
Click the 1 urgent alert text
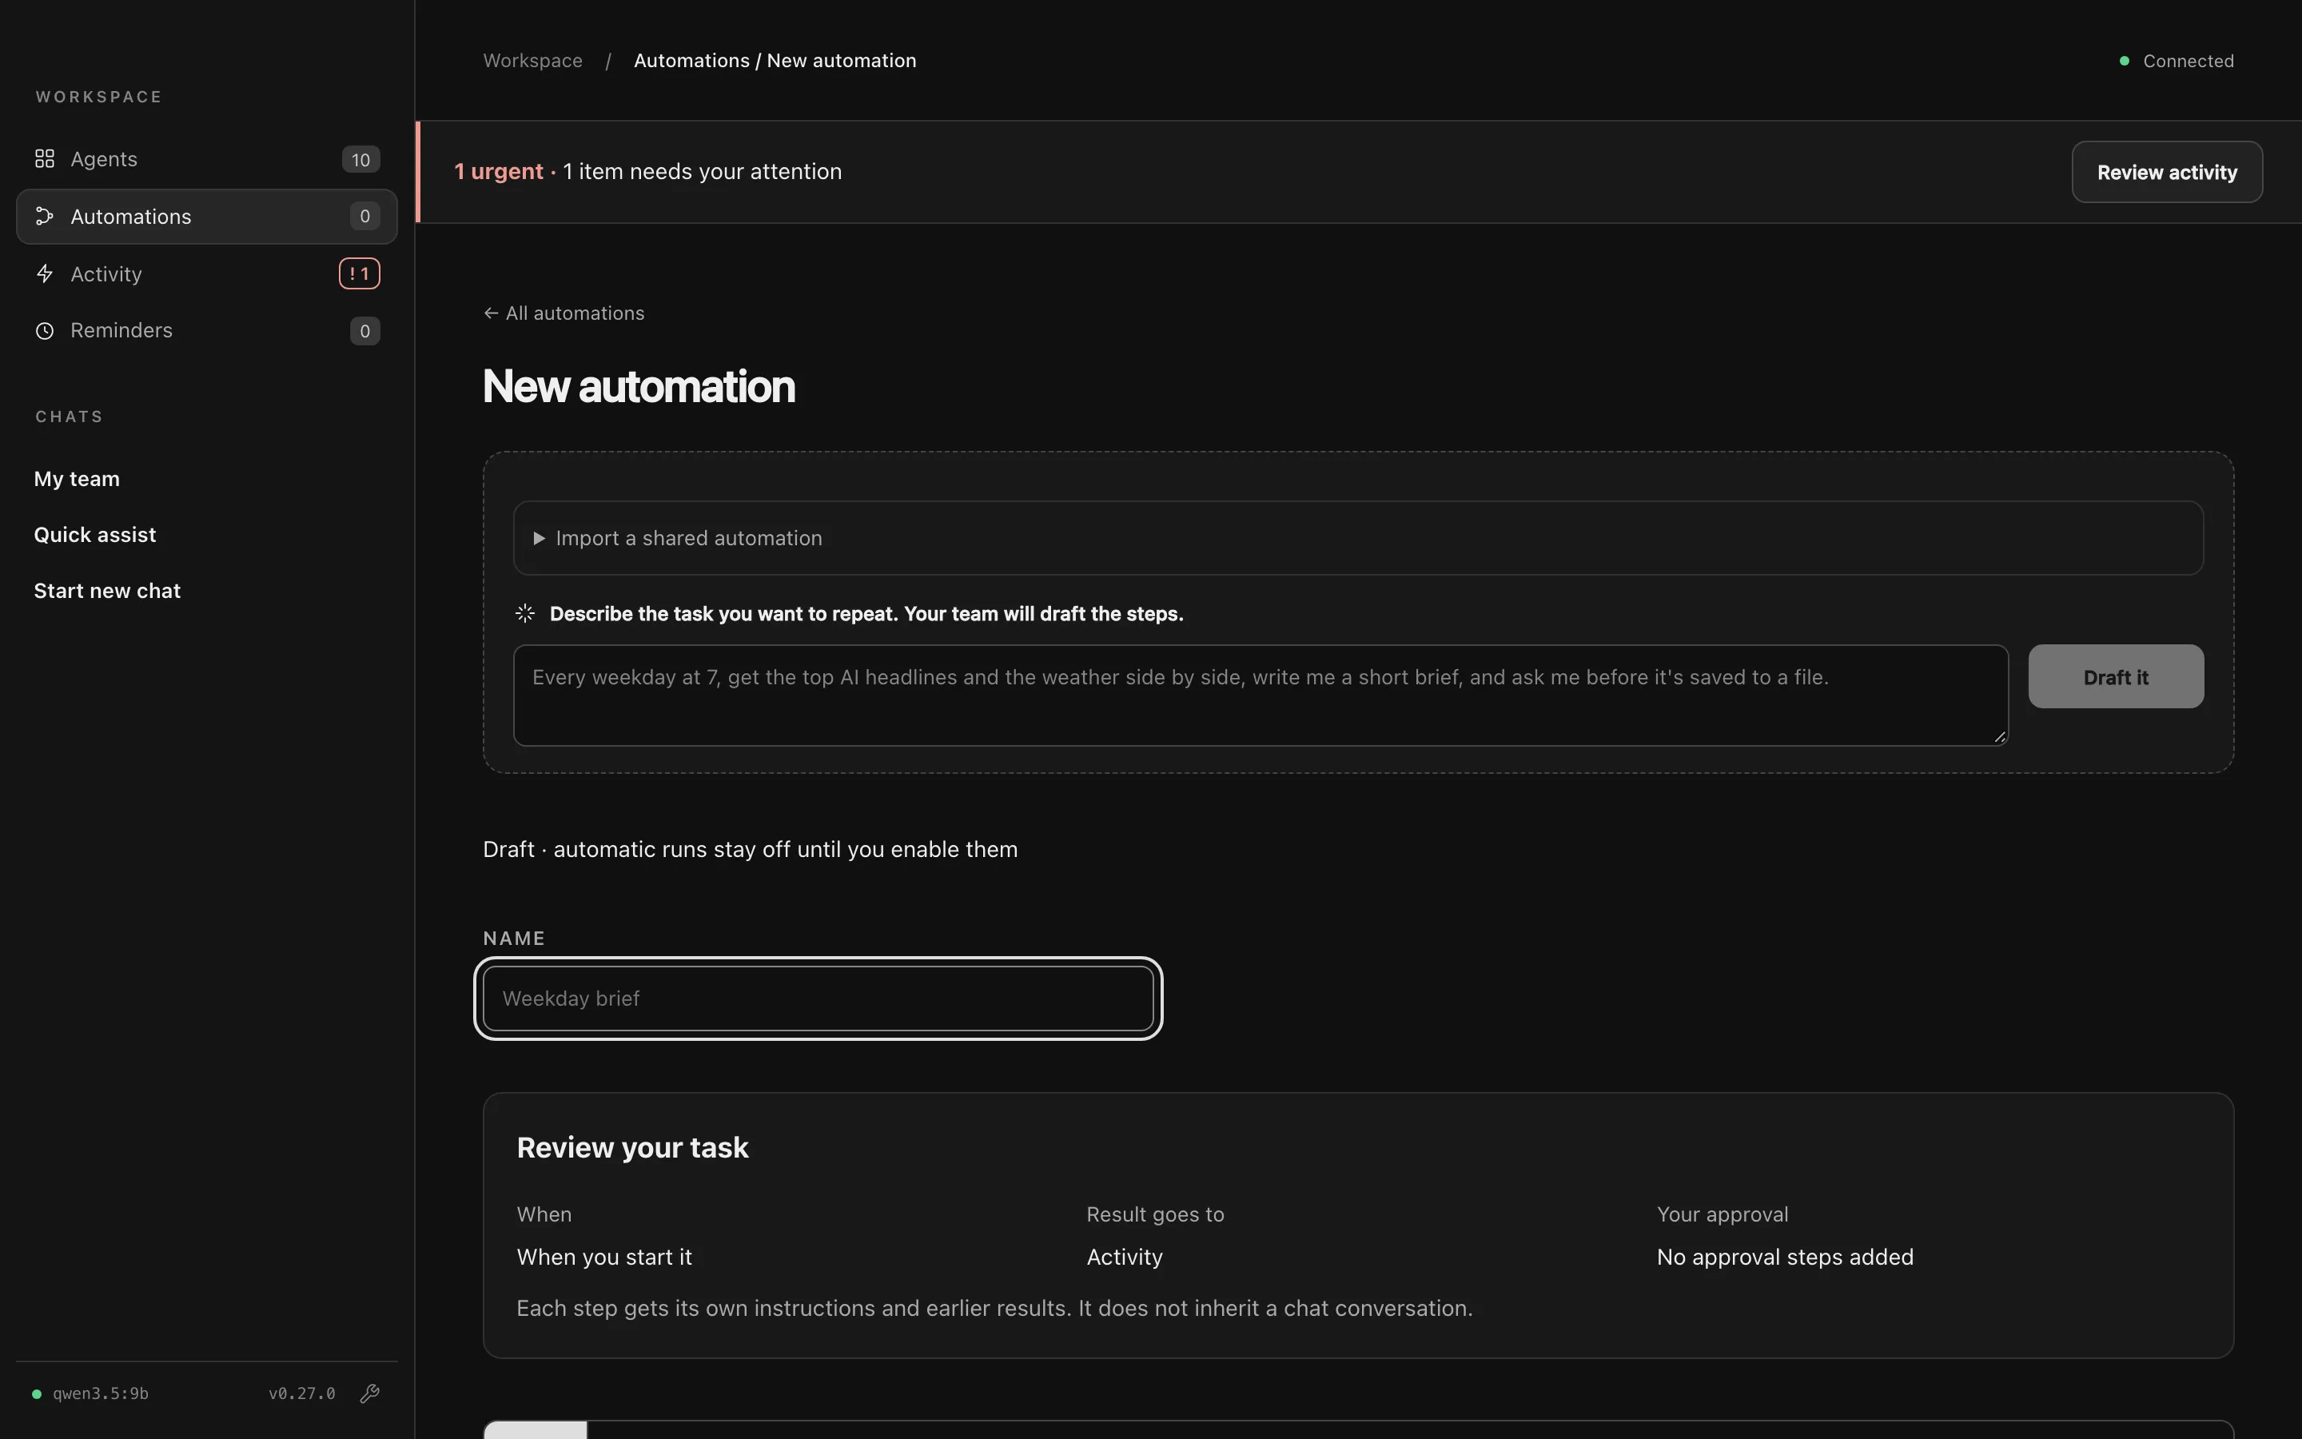click(499, 172)
